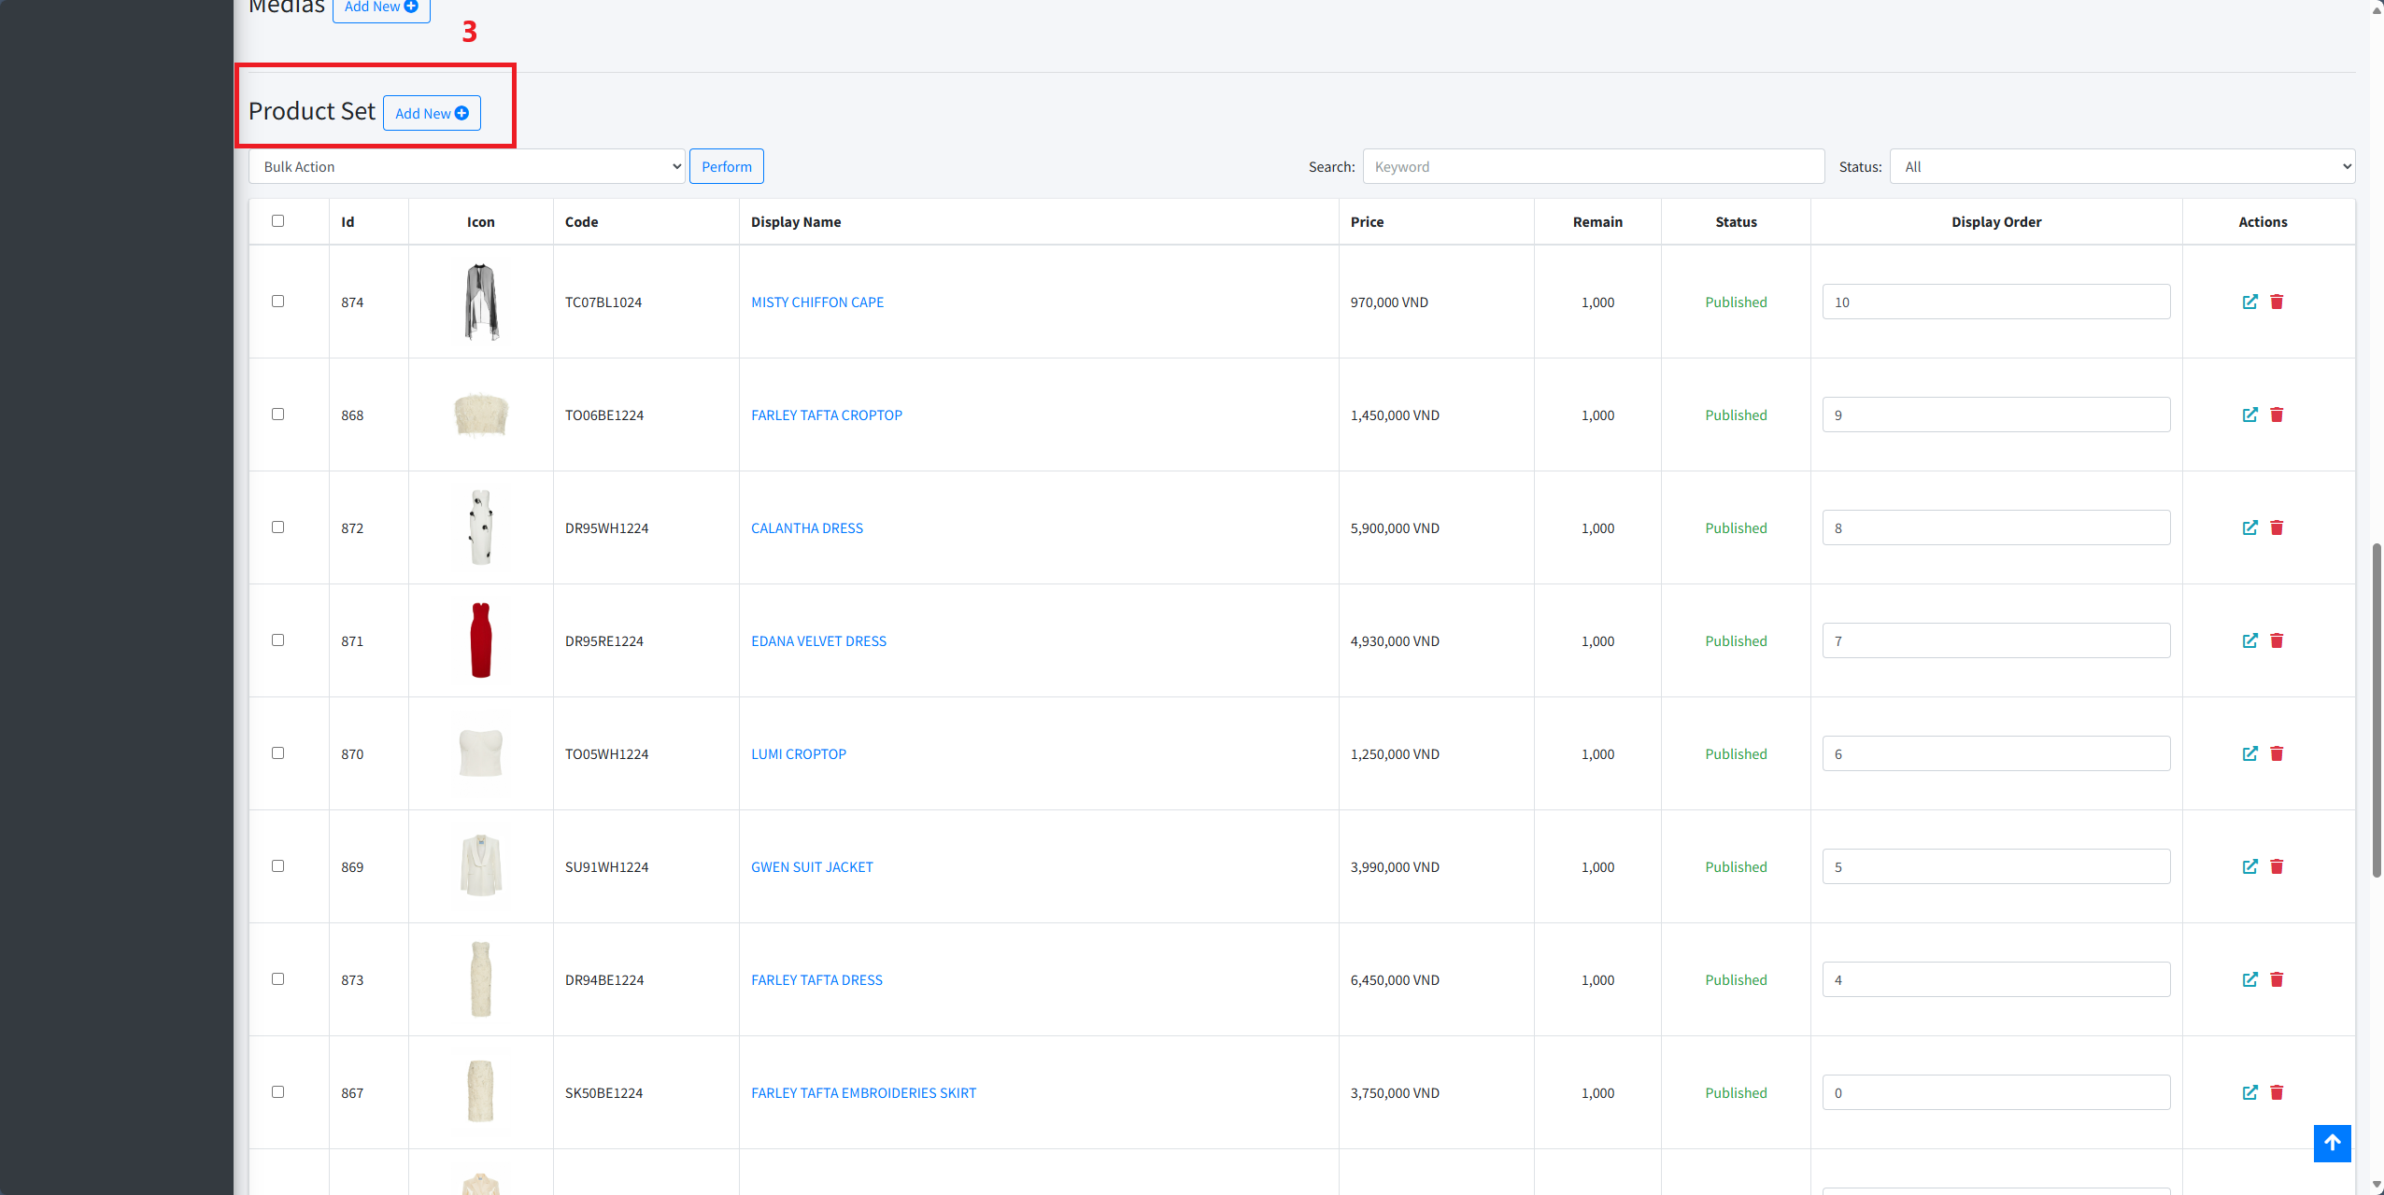Delete FARLEY TAFTA EMBROIDERIES SKIRT row

pos(2277,1092)
